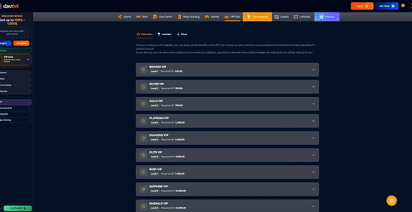Image resolution: width=412 pixels, height=212 pixels.
Task: Click the Quests map icon in navbar
Action: coord(276,17)
